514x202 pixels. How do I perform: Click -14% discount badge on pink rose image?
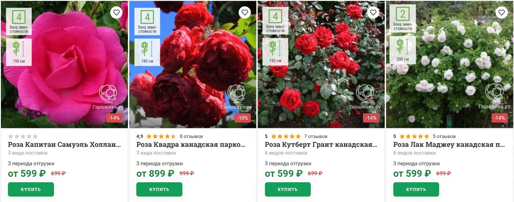tap(114, 118)
